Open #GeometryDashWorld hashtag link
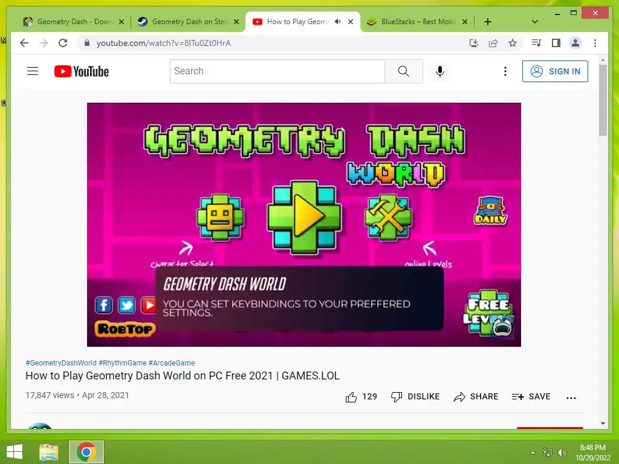The image size is (619, 464). point(61,362)
